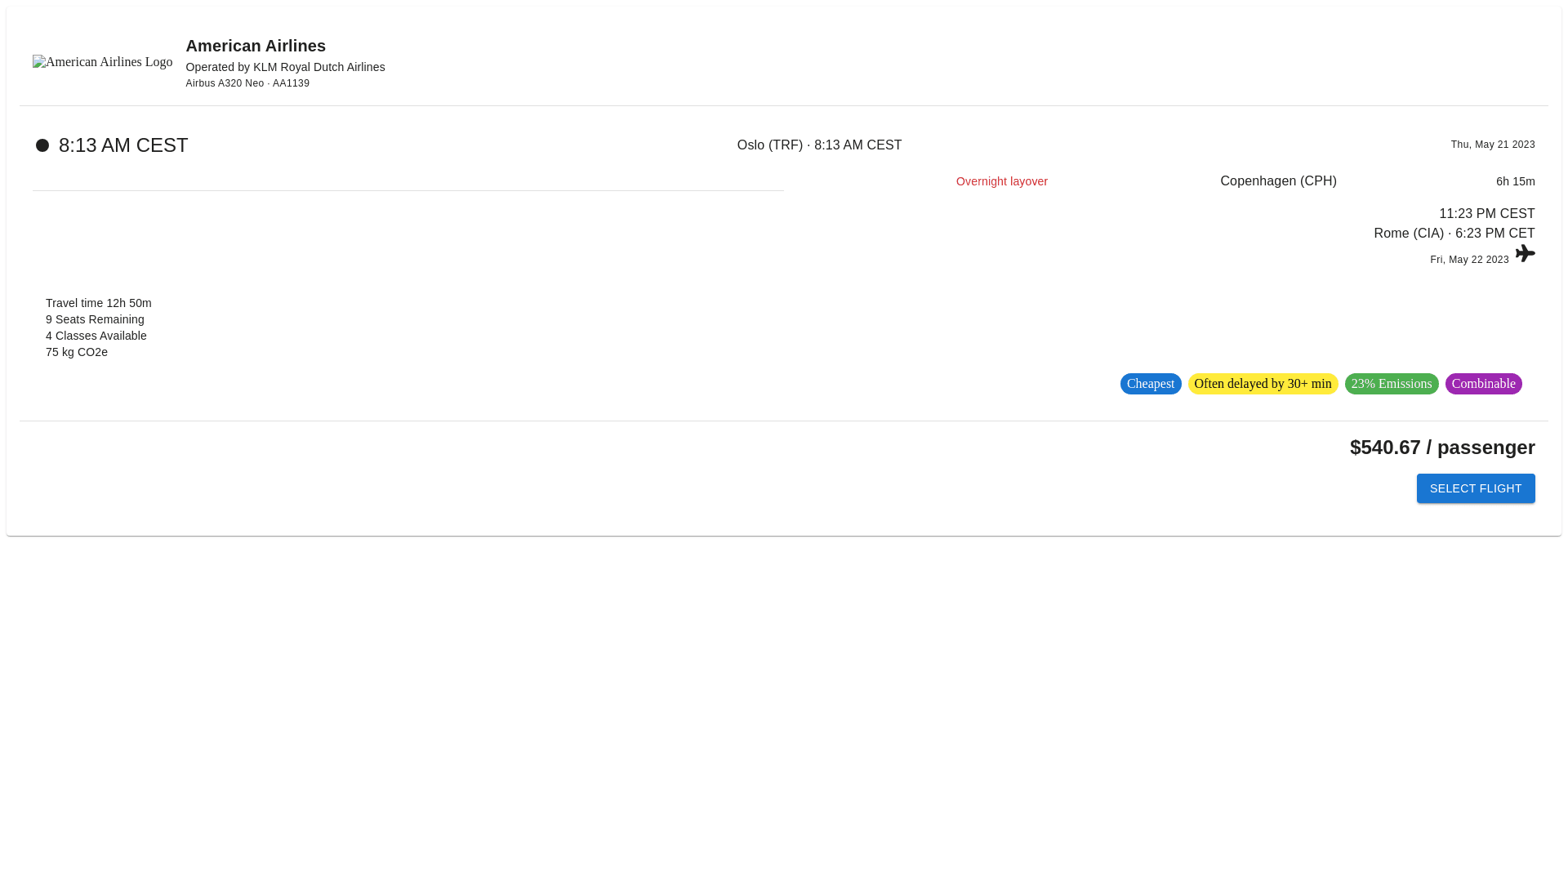Click the Combinable purple badge
The height and width of the screenshot is (882, 1568).
(x=1483, y=384)
